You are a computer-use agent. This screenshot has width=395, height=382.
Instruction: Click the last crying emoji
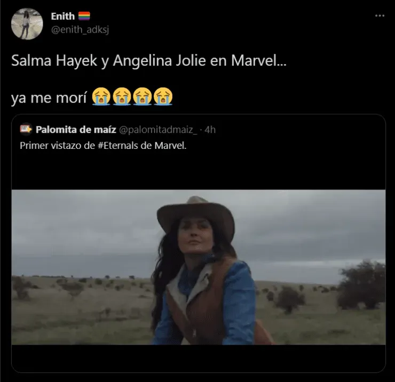(162, 97)
